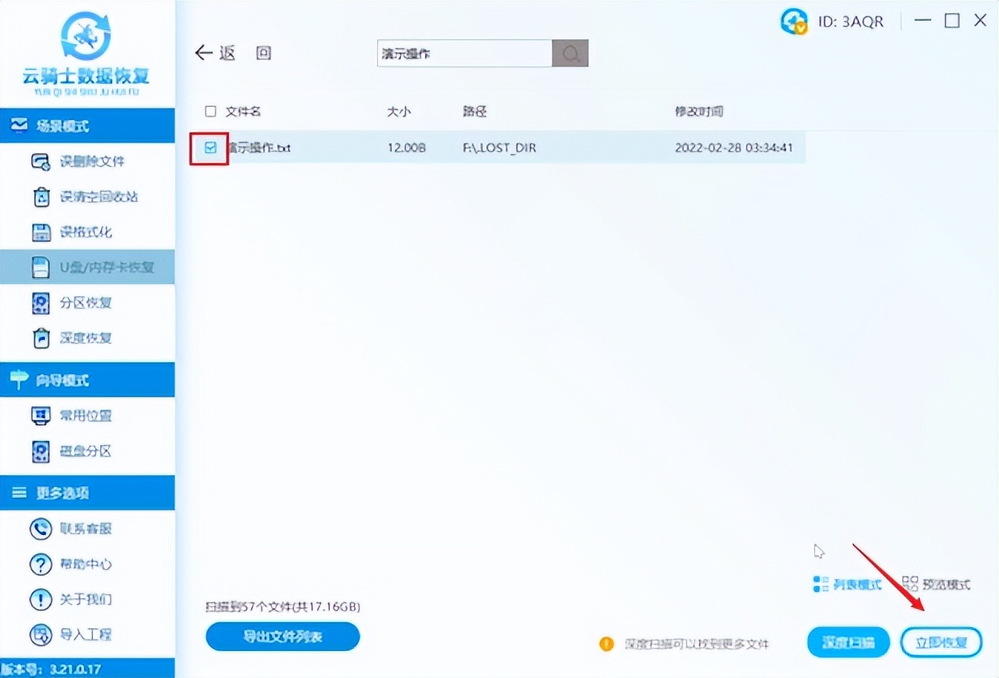Click inside the 演示操作 search field
This screenshot has height=678, width=999.
tap(462, 53)
